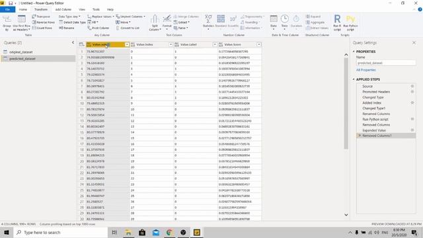Open the Time dropdown
The width and height of the screenshot is (423, 238).
pos(284,22)
